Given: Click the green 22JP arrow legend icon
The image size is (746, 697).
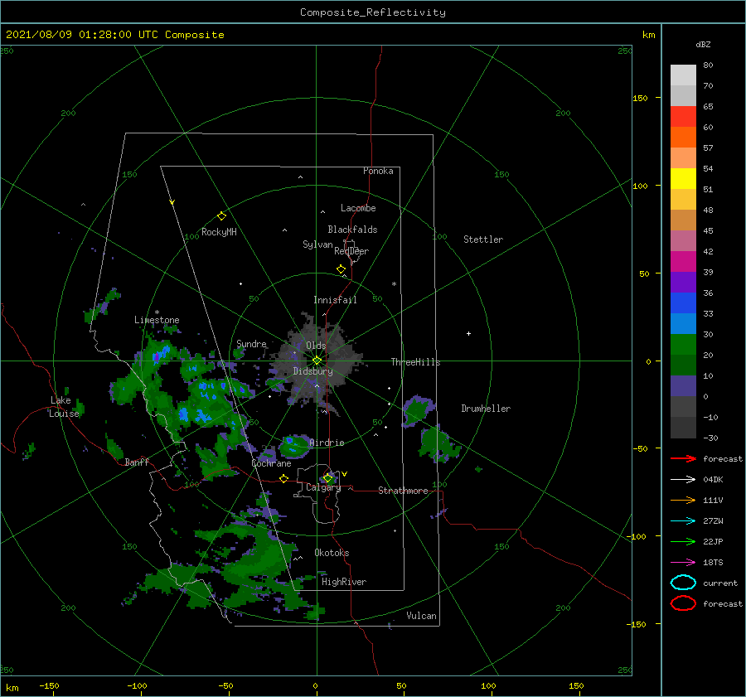Looking at the screenshot, I should (683, 541).
